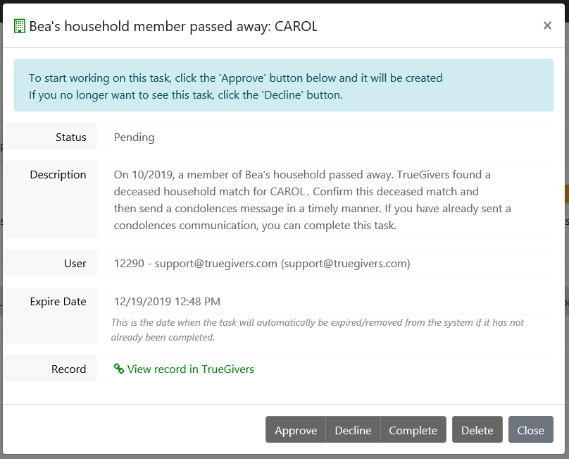Click the Expire Date label
Viewport: 569px width, 459px height.
point(58,302)
